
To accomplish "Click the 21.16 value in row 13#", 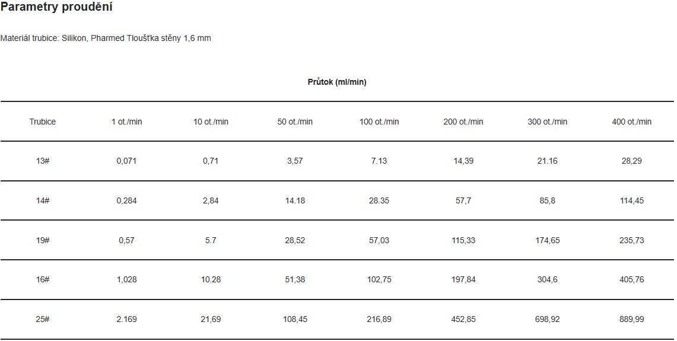I will (548, 161).
